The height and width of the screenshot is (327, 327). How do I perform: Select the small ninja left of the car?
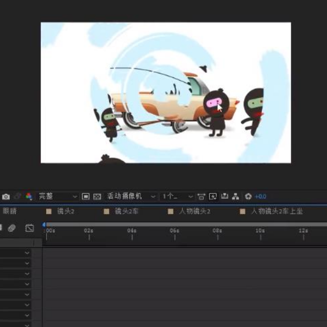coord(110,125)
